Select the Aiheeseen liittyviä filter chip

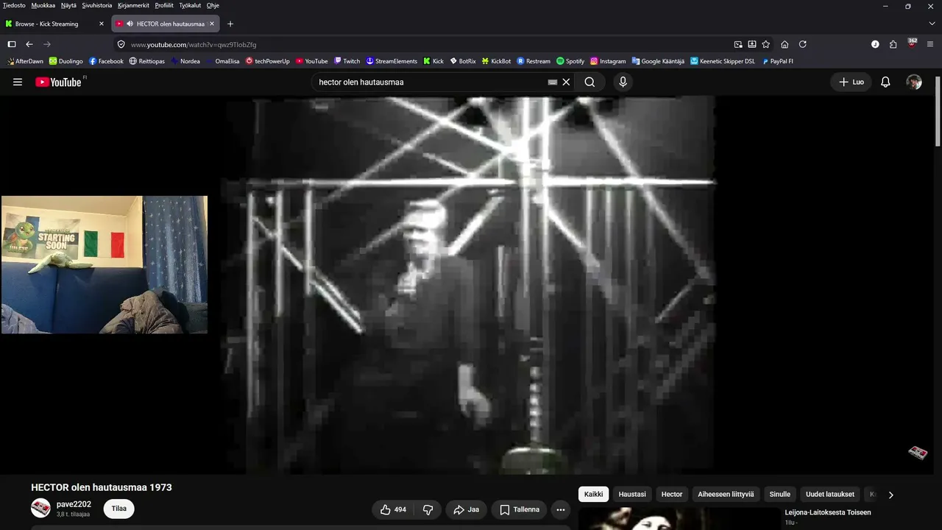[726, 495]
